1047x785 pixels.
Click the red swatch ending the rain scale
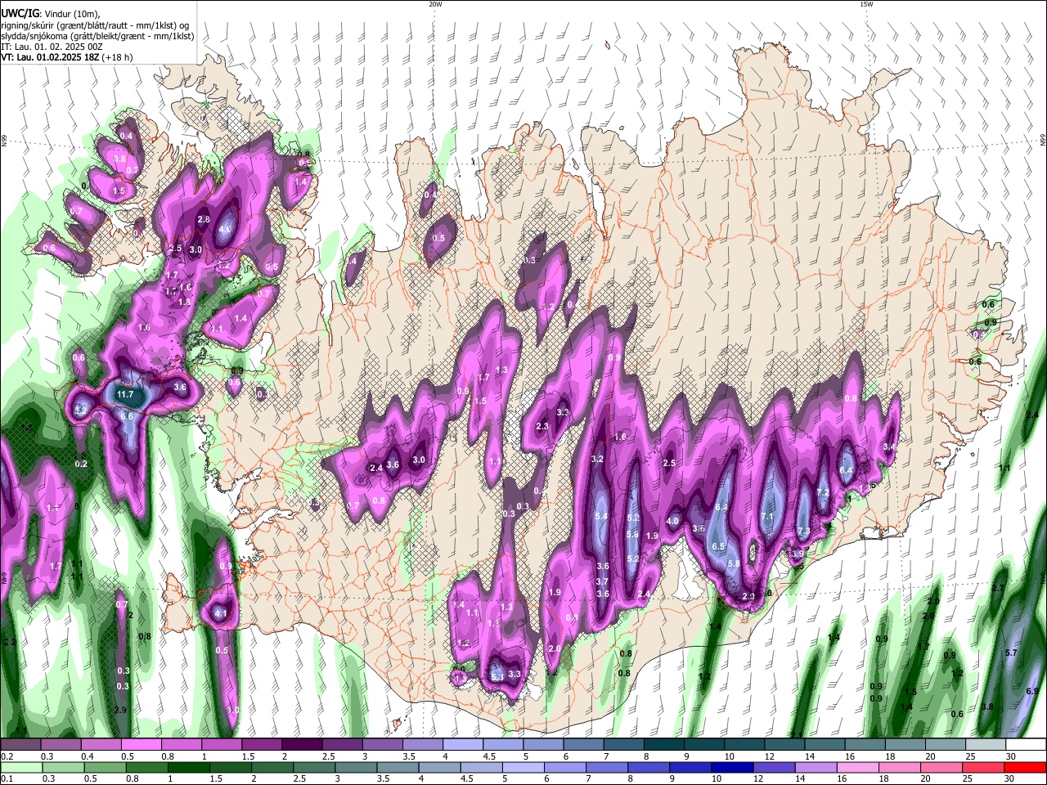[x=1025, y=768]
